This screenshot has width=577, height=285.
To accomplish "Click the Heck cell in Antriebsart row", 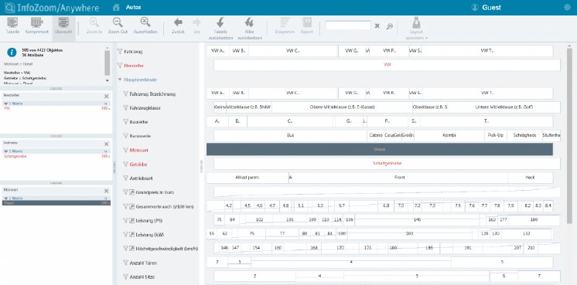I will point(530,178).
